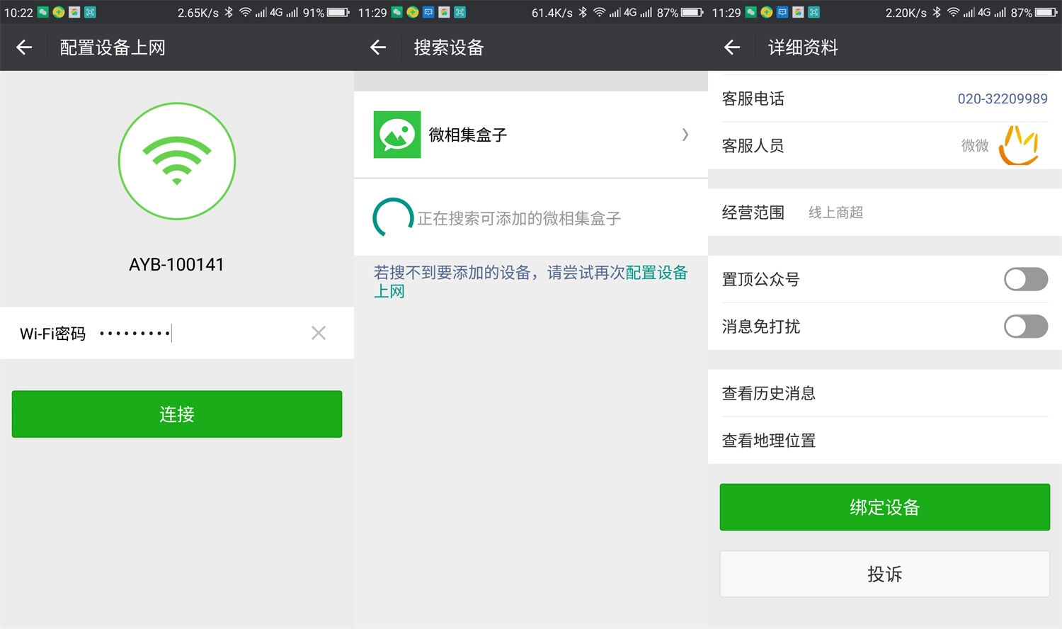Screen dimensions: 1062x629
Task: Clear the Wi-Fi password field
Action: tap(319, 333)
